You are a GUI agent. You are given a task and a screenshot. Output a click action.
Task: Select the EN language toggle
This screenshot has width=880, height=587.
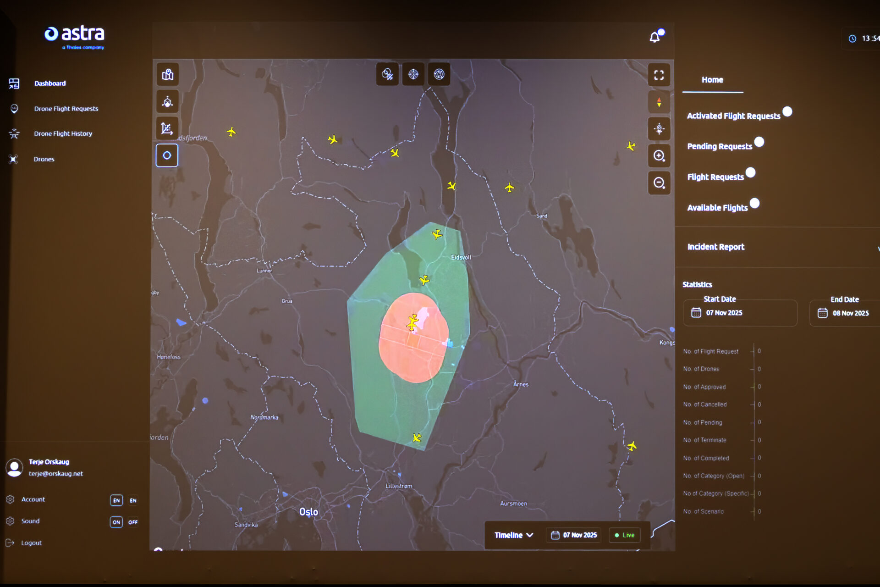pyautogui.click(x=116, y=500)
